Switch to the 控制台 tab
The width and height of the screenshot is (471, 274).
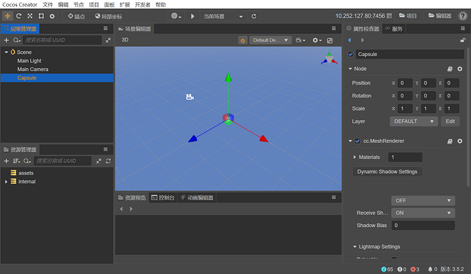[x=162, y=198]
